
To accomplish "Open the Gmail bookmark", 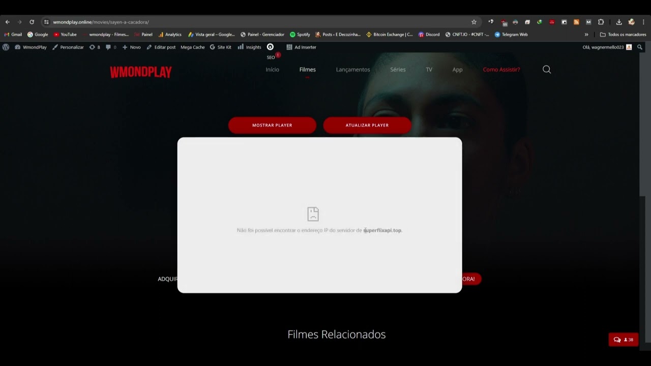I will point(13,35).
